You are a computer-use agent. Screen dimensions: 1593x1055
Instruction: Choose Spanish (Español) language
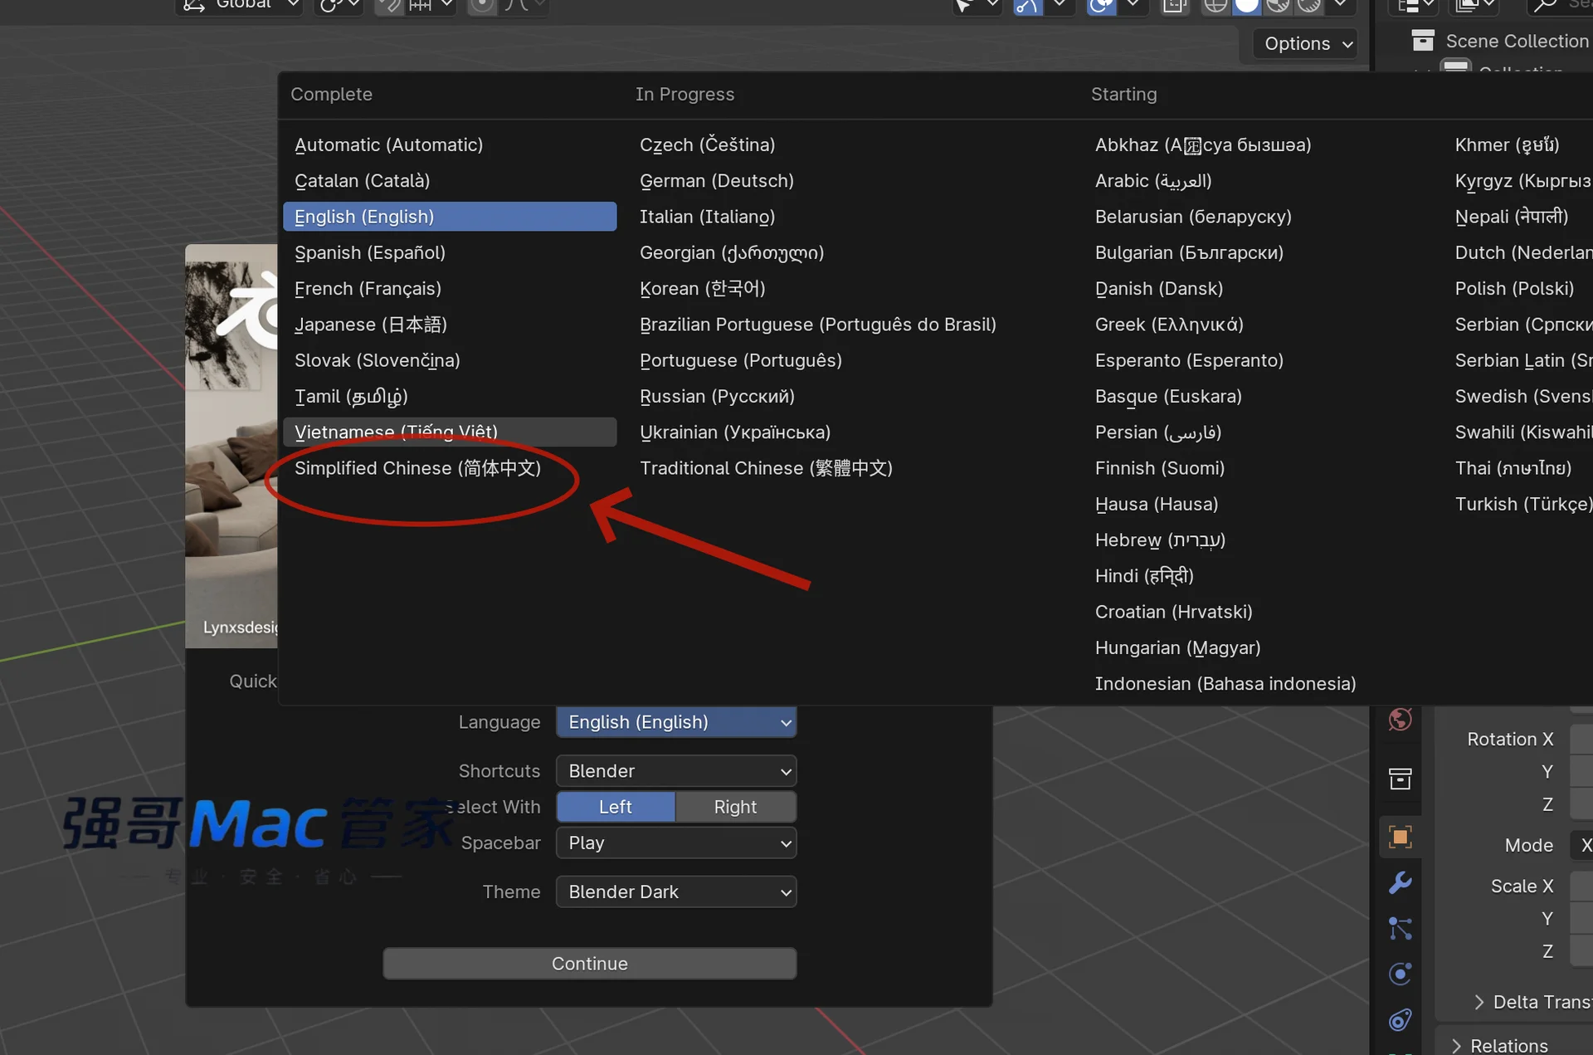(370, 253)
